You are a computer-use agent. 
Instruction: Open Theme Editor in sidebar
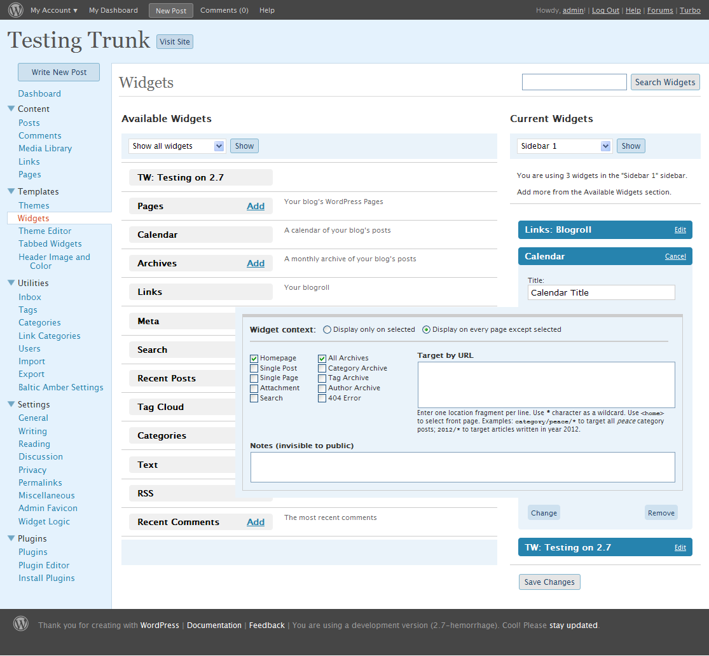coord(45,231)
